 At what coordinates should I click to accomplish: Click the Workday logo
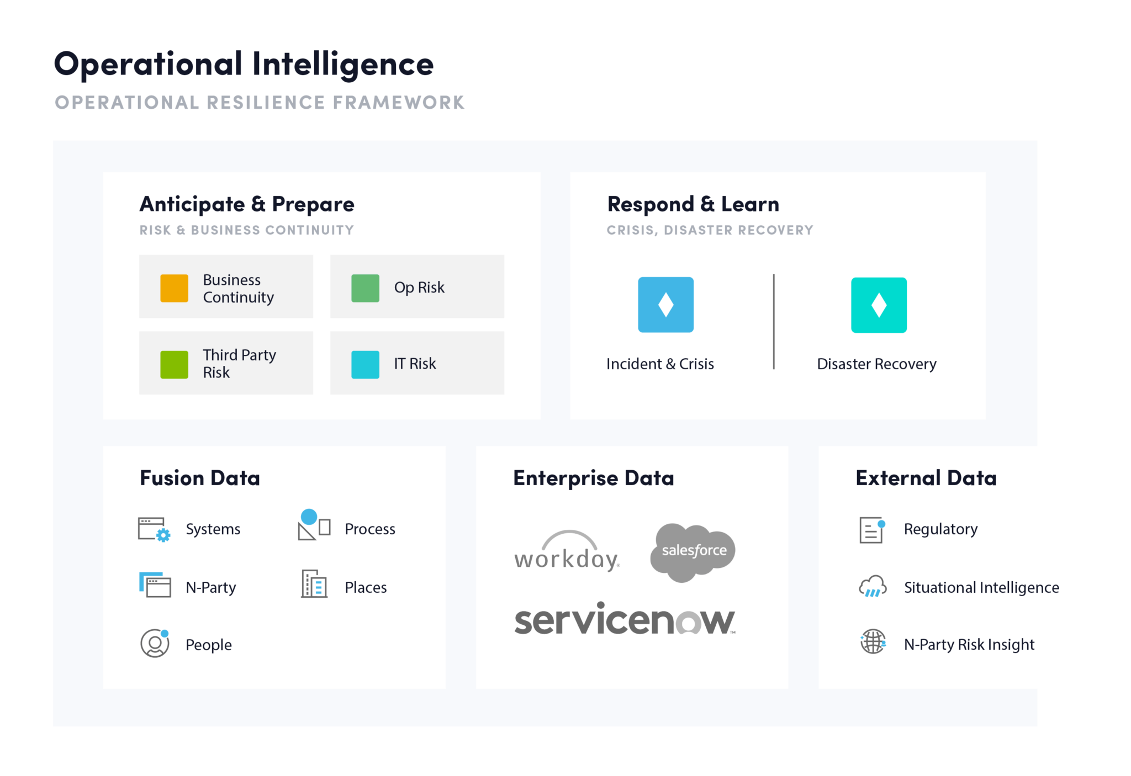point(567,551)
